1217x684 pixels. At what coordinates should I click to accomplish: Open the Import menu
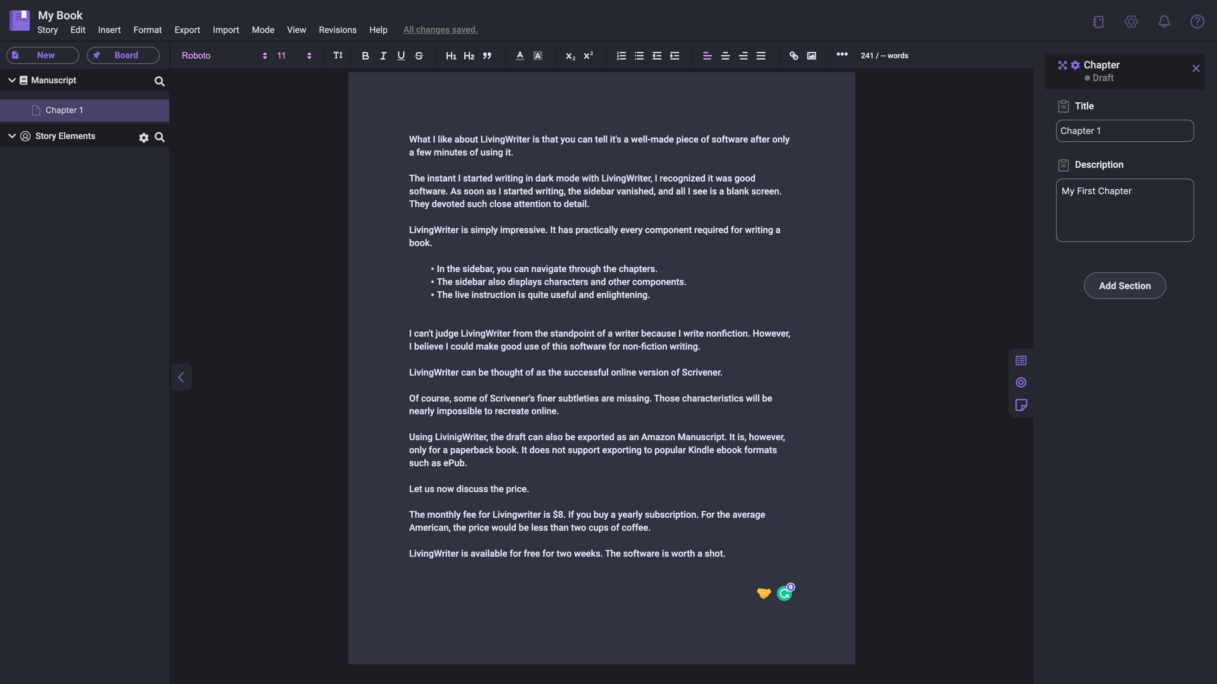[x=226, y=30]
